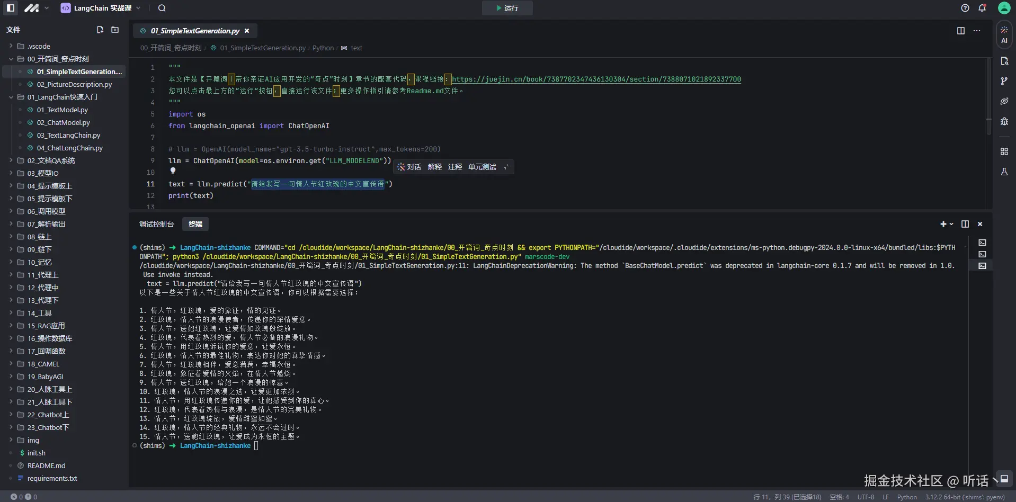Image resolution: width=1016 pixels, height=502 pixels.
Task: Select the 终端 terminal tab
Action: (x=195, y=224)
